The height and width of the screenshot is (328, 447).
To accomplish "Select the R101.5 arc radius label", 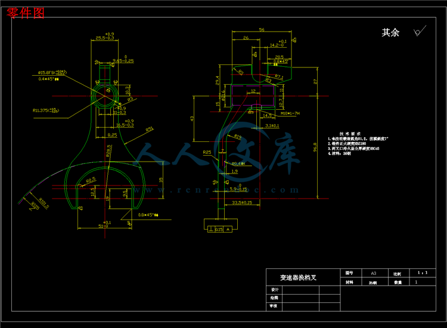I will 44,203.
